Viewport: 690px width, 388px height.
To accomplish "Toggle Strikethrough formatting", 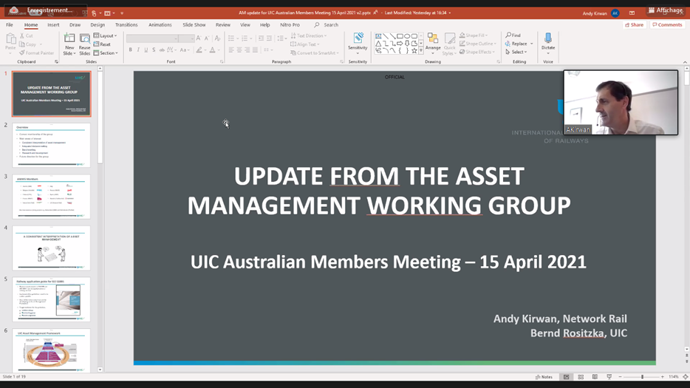I will (x=160, y=50).
